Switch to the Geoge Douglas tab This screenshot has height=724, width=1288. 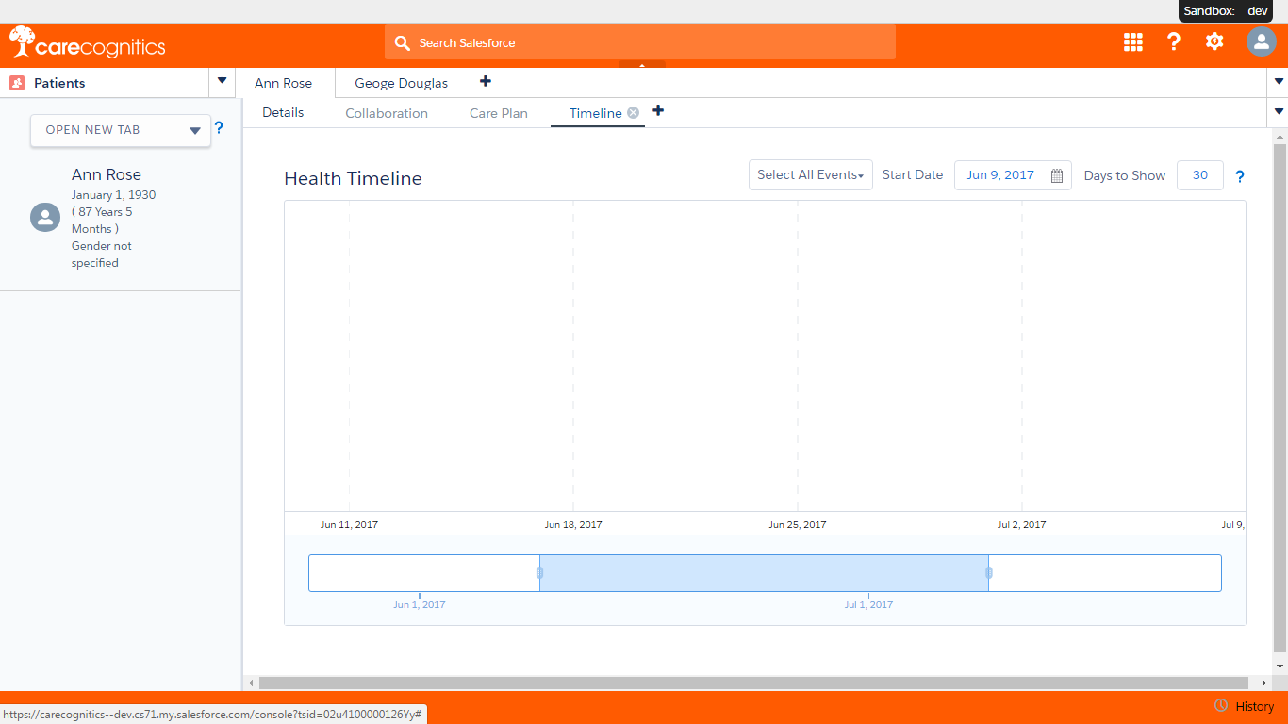[401, 83]
